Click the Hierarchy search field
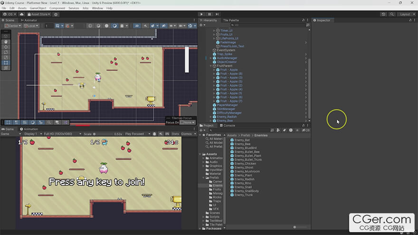Screen dimensions: 418x235 click(267, 25)
